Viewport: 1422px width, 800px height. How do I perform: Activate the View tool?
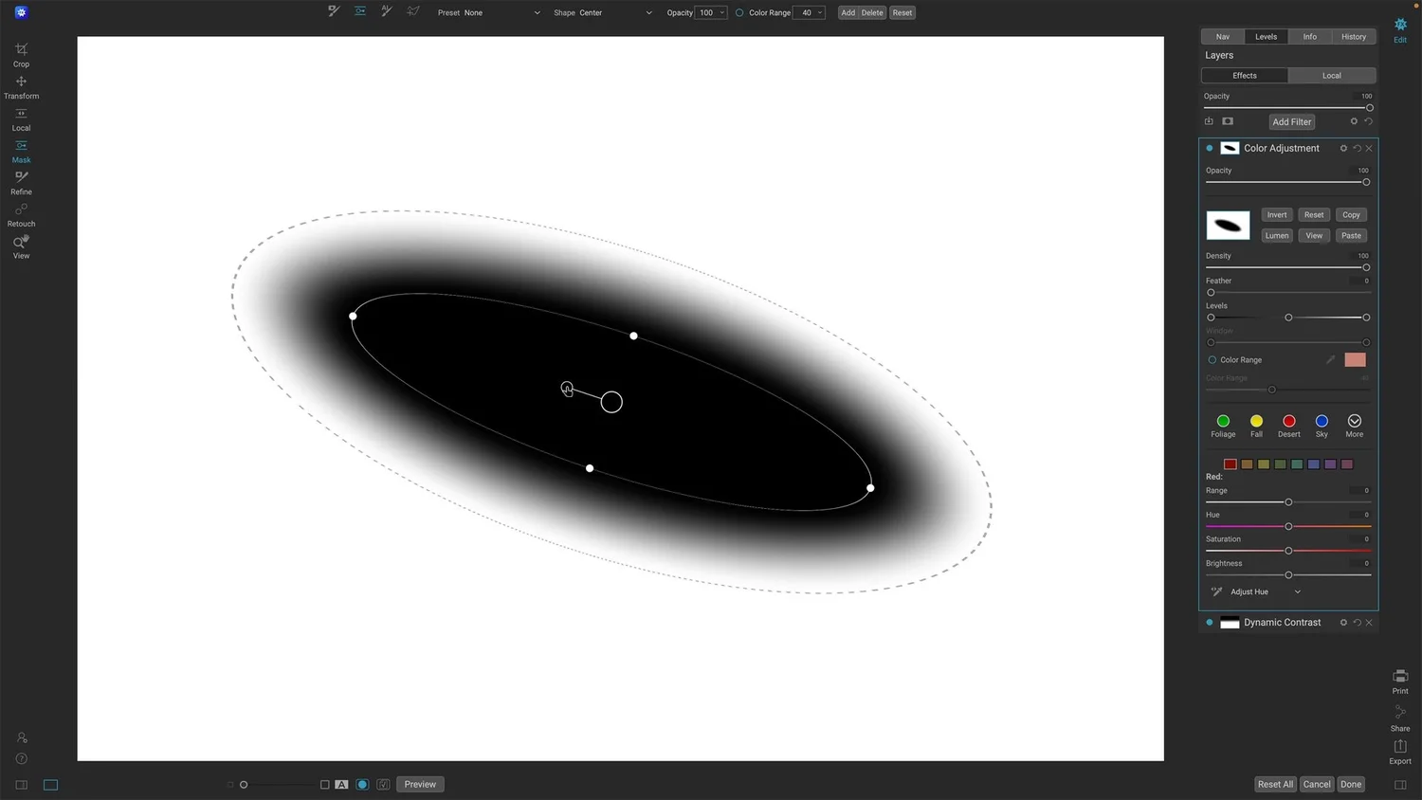point(21,247)
